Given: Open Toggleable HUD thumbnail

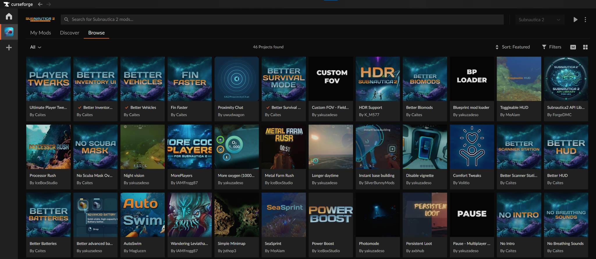Looking at the screenshot, I should tap(519, 79).
